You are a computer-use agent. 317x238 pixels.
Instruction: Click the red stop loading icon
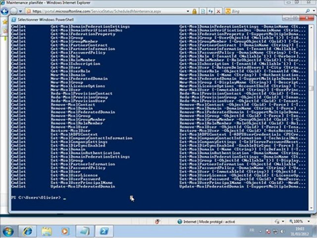point(218,11)
